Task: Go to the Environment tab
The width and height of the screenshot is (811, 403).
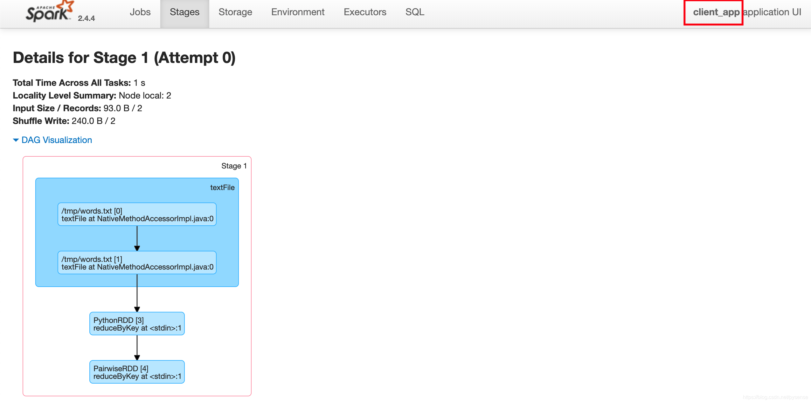Action: coord(298,12)
